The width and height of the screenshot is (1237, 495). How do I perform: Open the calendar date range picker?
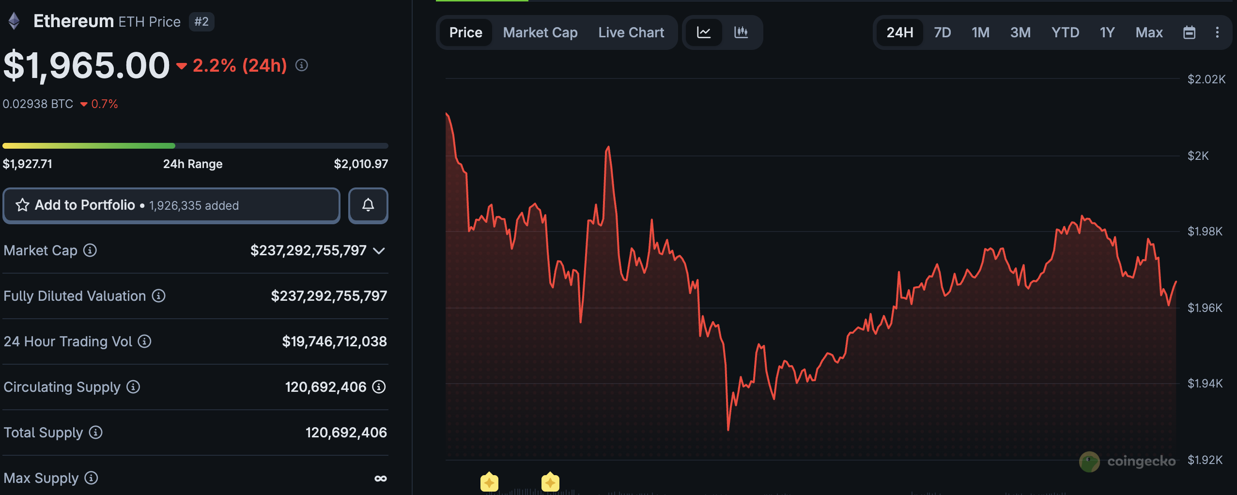click(1190, 32)
